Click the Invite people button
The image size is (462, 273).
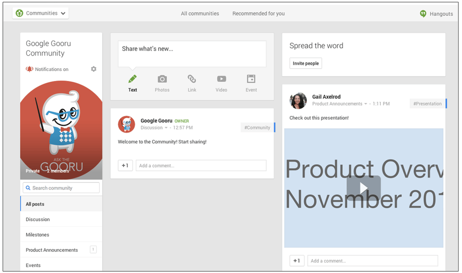pos(305,63)
